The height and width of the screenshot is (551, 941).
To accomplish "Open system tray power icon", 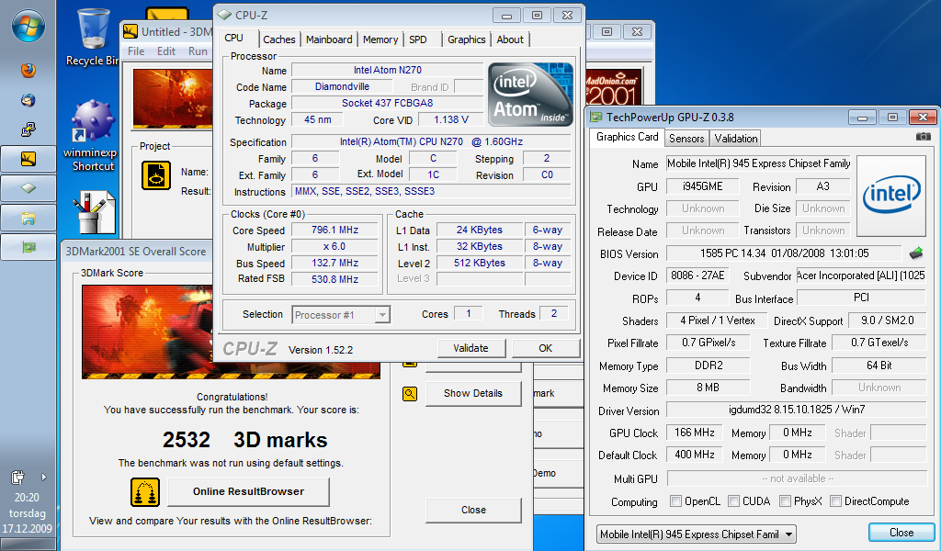I will tap(18, 478).
